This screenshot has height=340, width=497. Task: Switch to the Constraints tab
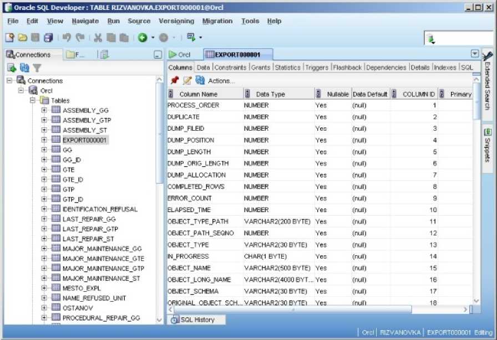230,68
